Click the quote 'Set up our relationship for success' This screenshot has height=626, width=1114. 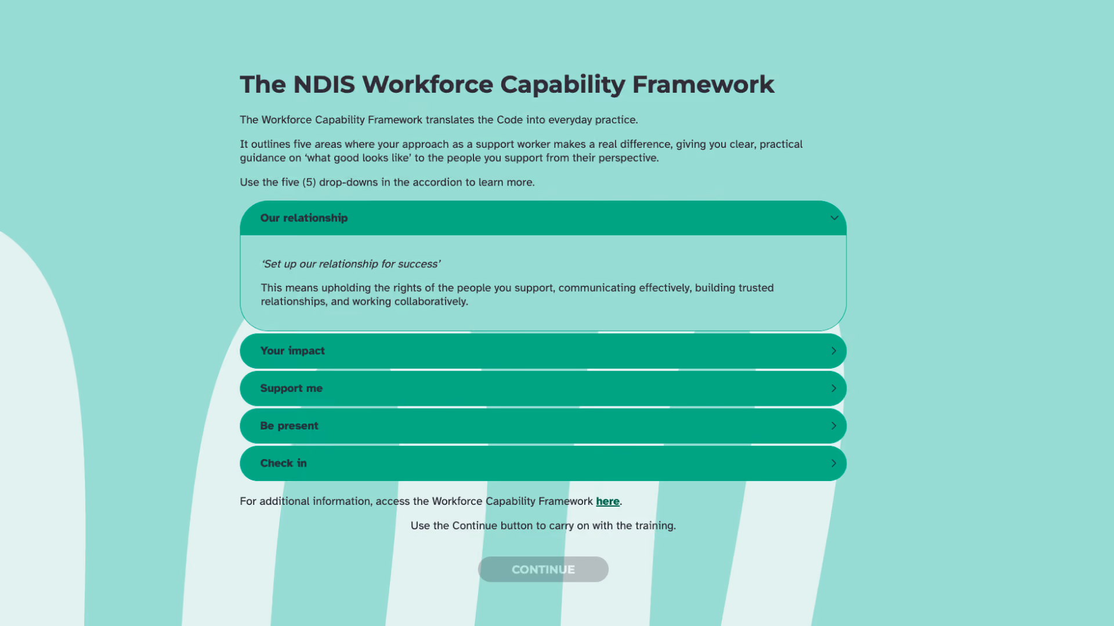pos(350,264)
